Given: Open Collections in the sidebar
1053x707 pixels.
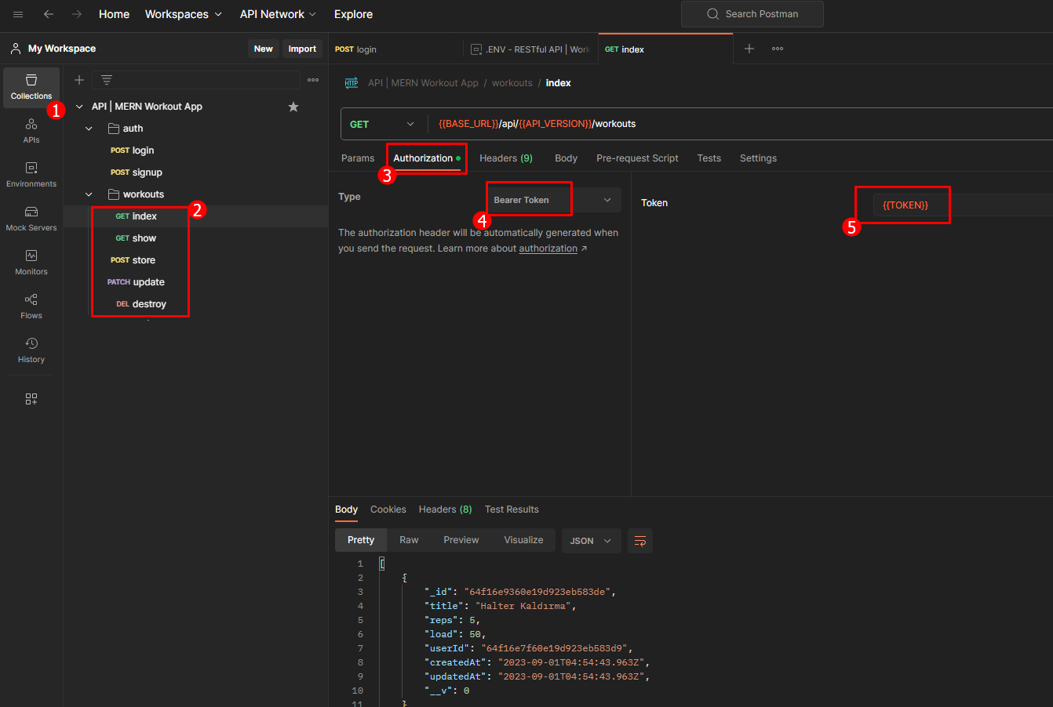Looking at the screenshot, I should coord(31,87).
